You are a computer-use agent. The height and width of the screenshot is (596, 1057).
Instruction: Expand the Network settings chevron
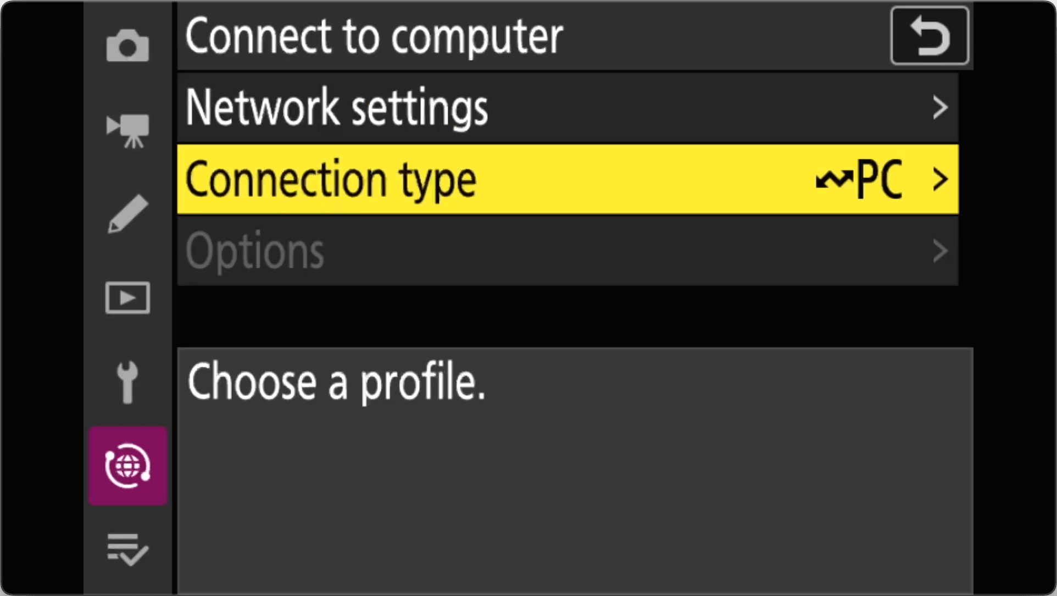click(x=941, y=107)
